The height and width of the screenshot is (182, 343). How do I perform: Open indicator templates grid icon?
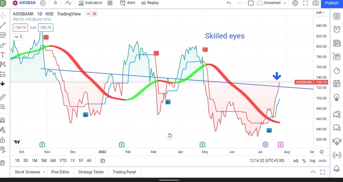point(110,3)
